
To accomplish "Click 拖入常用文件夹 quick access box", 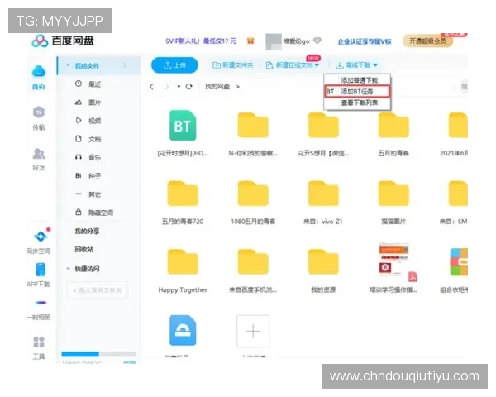I will (98, 290).
